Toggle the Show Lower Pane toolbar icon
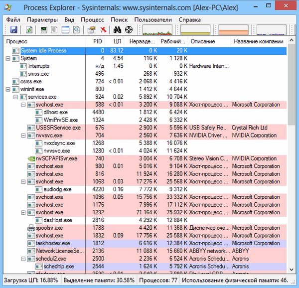The height and width of the screenshot is (288, 299). (66, 30)
